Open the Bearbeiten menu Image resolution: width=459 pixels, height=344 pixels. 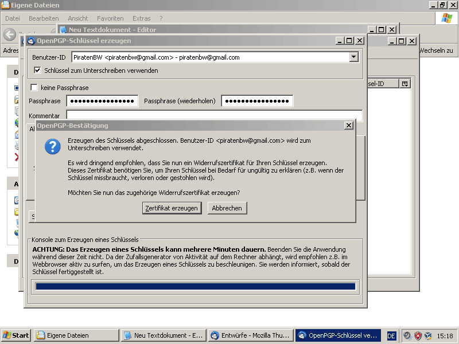[44, 18]
